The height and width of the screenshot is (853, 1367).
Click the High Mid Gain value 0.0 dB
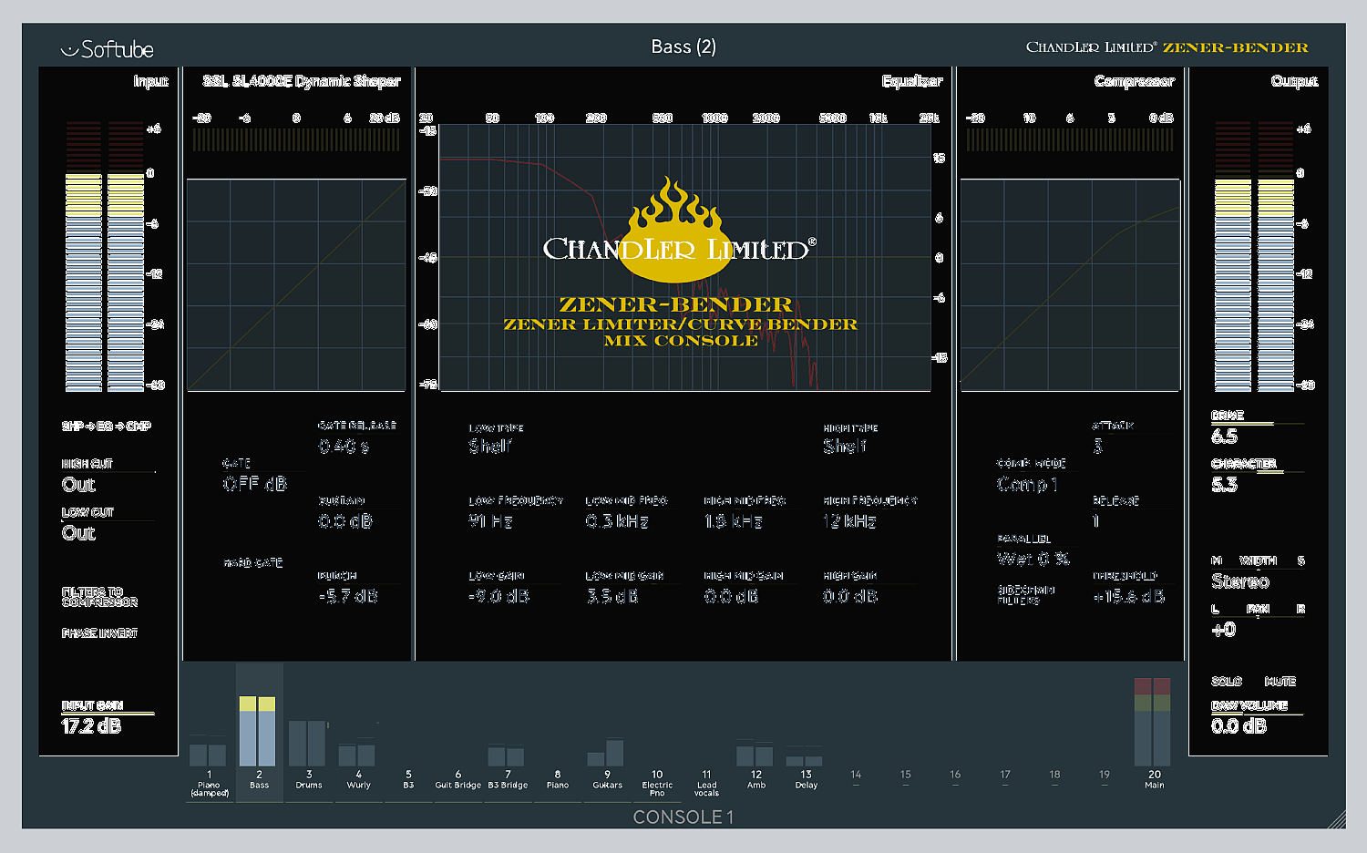coord(731,597)
